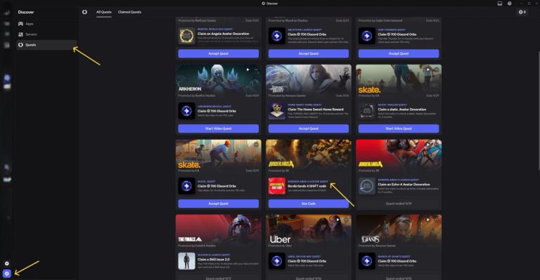Click the Steam launch quest Orbs reward icon
The image size is (540, 280).
[277, 36]
